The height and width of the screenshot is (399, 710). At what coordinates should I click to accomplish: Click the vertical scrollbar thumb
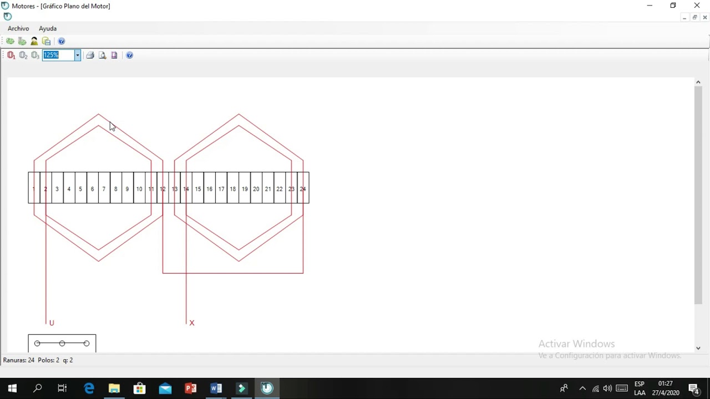tap(698, 195)
